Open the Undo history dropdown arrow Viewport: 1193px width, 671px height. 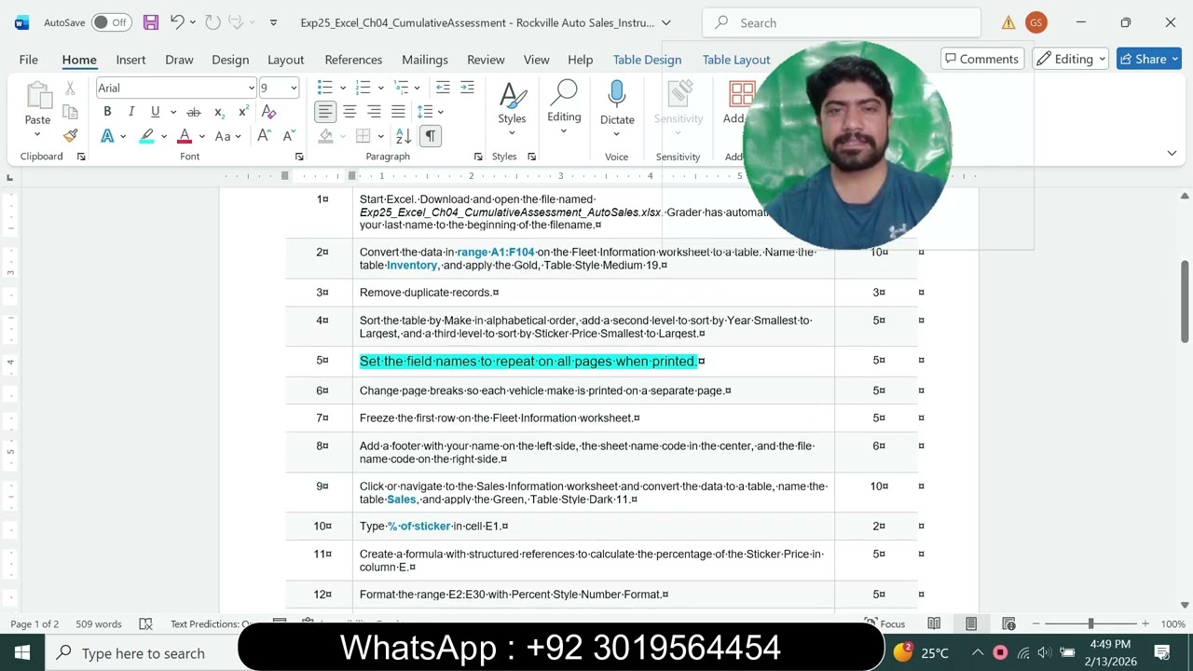click(193, 22)
